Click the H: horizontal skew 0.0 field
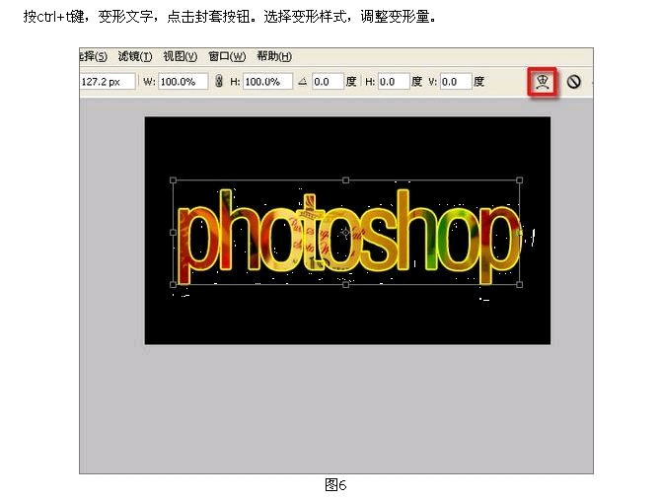Viewport: 661px width, 500px height. pyautogui.click(x=394, y=81)
